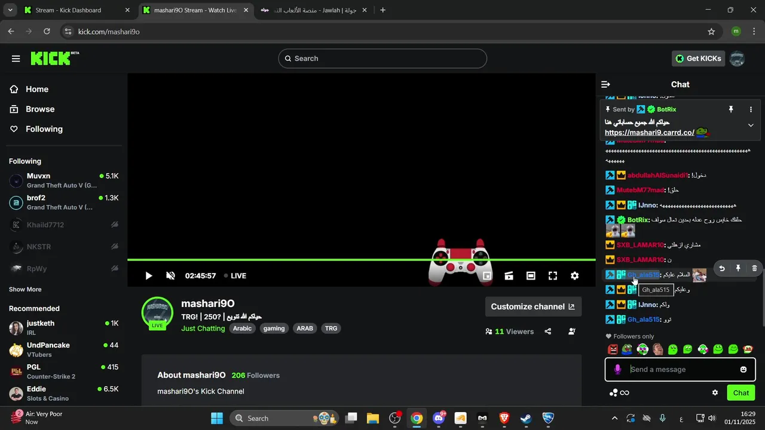
Task: Insert the first green Kick emote
Action: tap(672, 349)
